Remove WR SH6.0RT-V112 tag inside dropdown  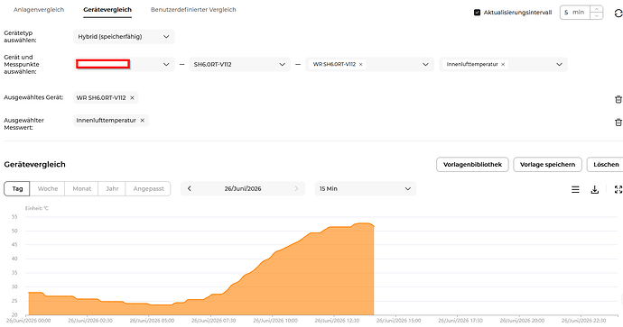pos(361,64)
